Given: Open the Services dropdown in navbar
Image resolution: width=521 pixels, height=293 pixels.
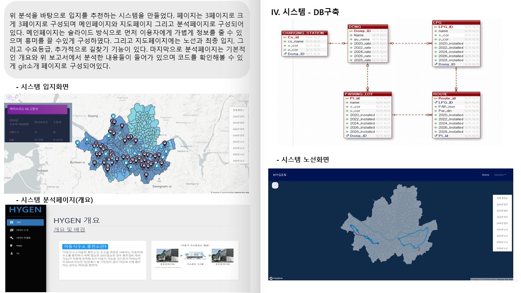Looking at the screenshot, I should (x=500, y=175).
